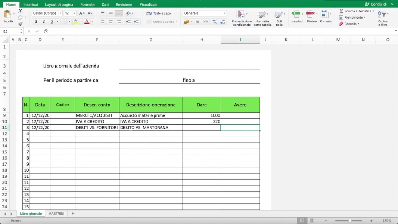Click the I11 name box field
This screenshot has width=398, height=224.
click(x=10, y=31)
